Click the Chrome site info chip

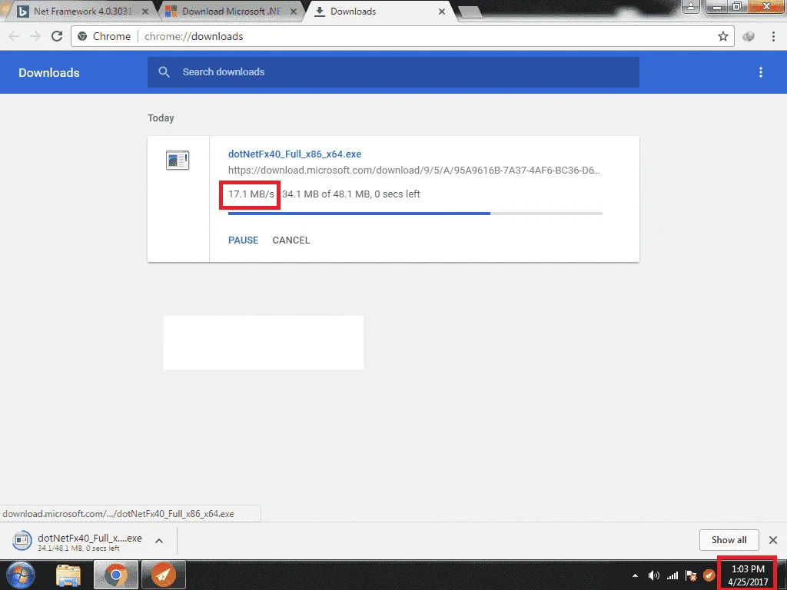point(105,36)
